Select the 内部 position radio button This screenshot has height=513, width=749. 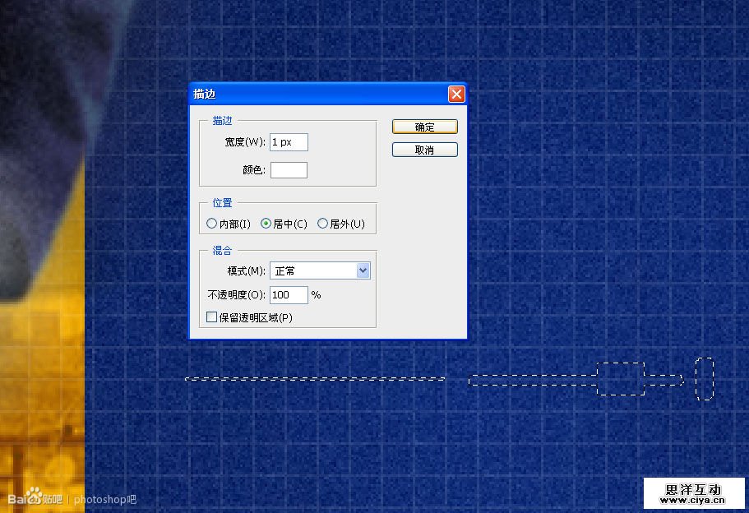pos(212,224)
